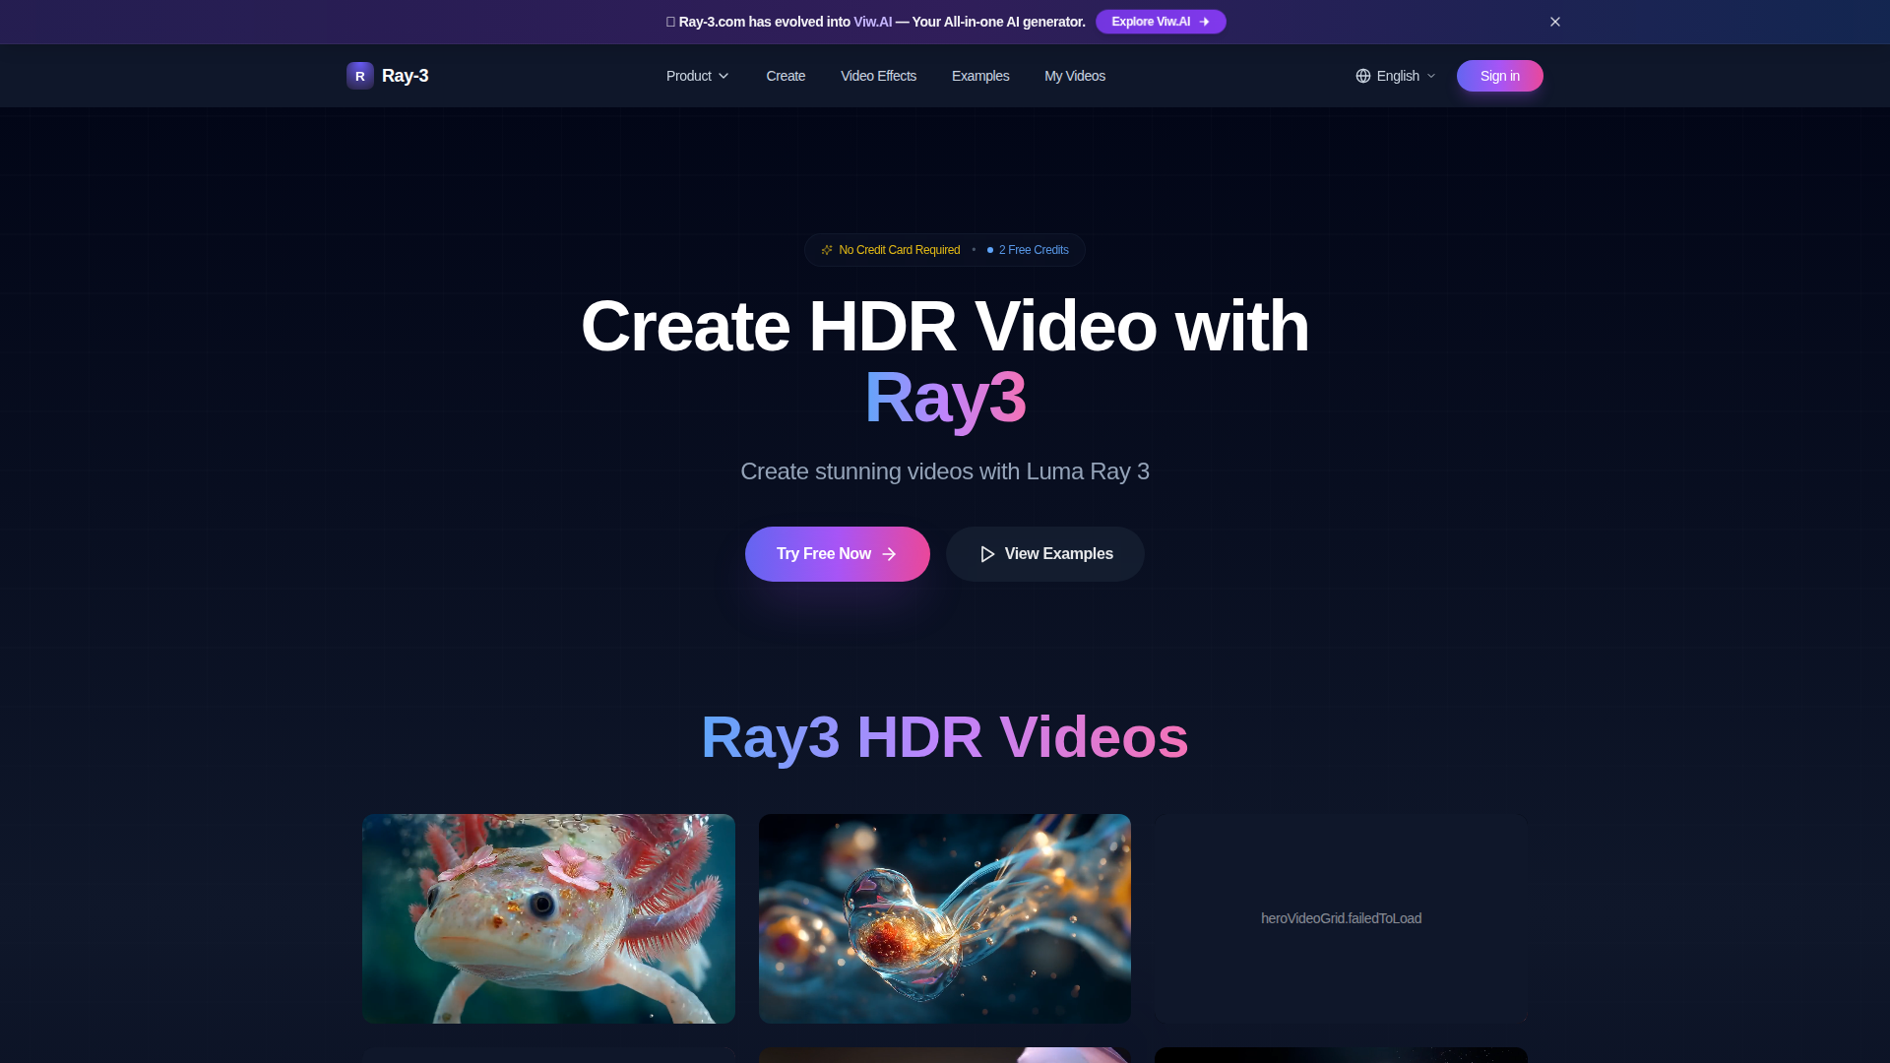Open the Create nav item
Viewport: 1890px width, 1063px height.
pyautogui.click(x=786, y=76)
